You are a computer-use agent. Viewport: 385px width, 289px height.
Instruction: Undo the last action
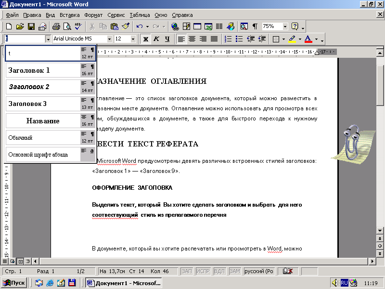pos(140,26)
